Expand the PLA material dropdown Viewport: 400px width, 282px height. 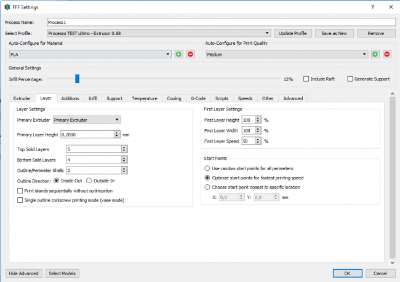click(89, 54)
